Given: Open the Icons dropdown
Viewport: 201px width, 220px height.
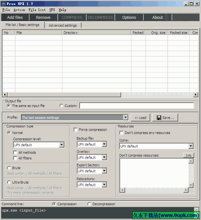Looking at the screenshot, I should [x=191, y=146].
